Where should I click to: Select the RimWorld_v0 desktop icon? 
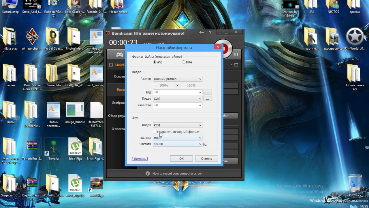coord(355,39)
